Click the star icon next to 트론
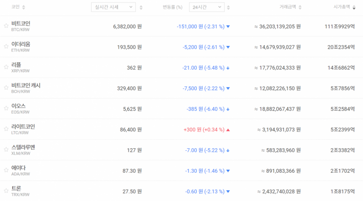The height and width of the screenshot is (201, 363). [x=6, y=191]
